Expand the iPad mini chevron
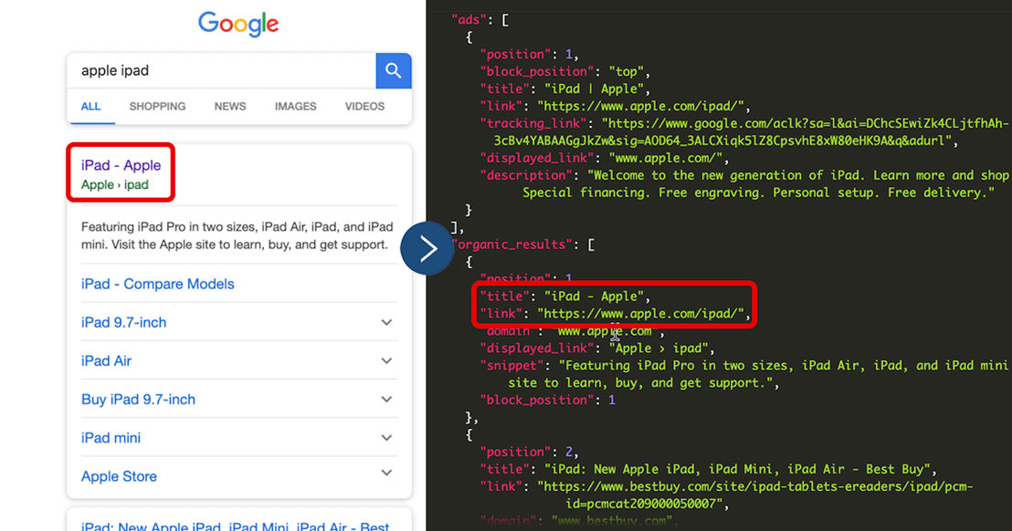 (386, 437)
